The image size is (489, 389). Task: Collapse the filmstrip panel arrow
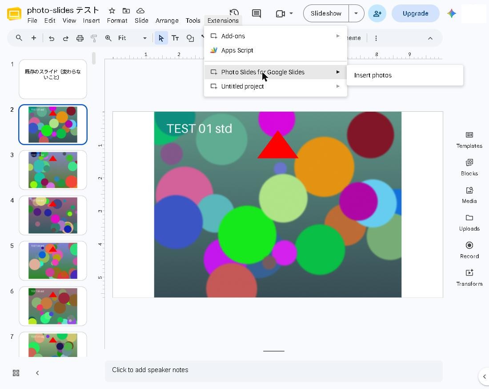pos(37,373)
